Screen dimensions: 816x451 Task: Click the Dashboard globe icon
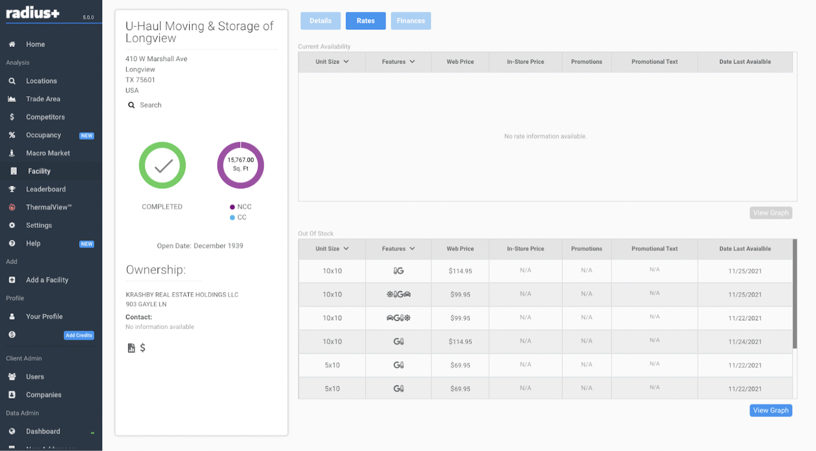(x=12, y=432)
